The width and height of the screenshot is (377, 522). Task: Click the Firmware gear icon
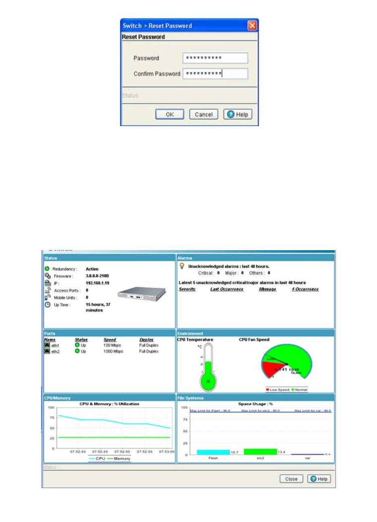click(47, 276)
